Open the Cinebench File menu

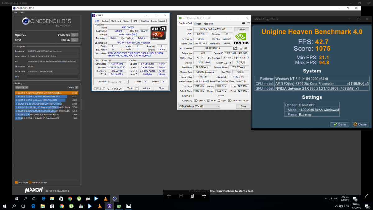[x=16, y=12]
